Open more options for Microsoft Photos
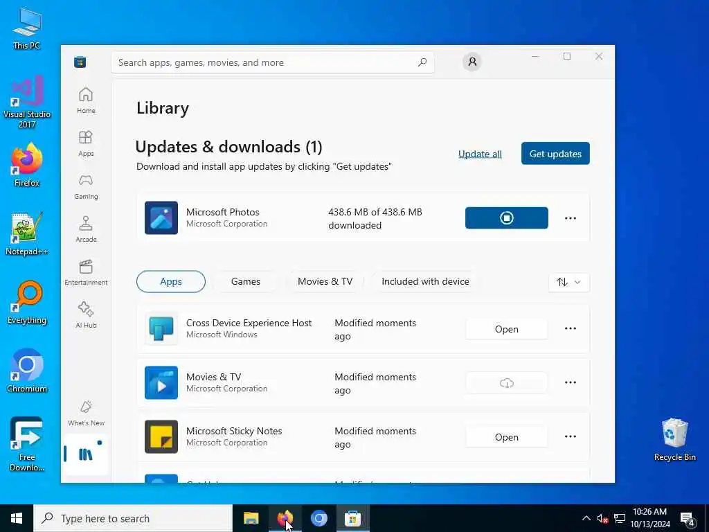The width and height of the screenshot is (709, 532). pyautogui.click(x=571, y=218)
